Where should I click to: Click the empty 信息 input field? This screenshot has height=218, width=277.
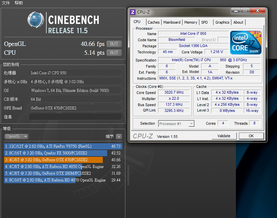(x=75, y=117)
